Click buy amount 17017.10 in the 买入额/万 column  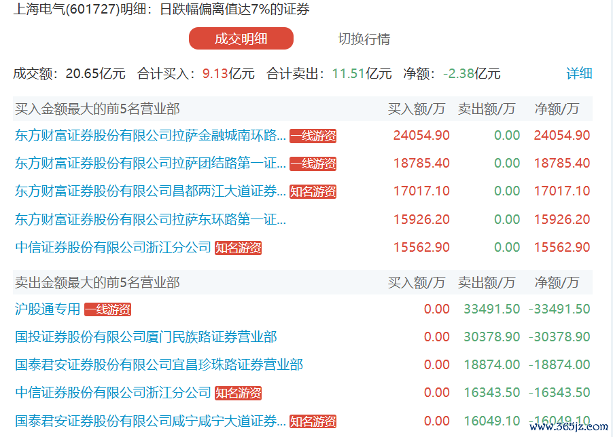click(x=421, y=191)
